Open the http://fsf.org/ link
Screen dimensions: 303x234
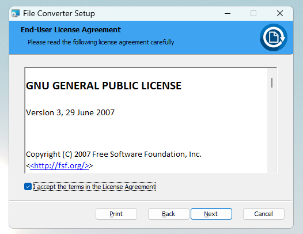[x=59, y=166]
